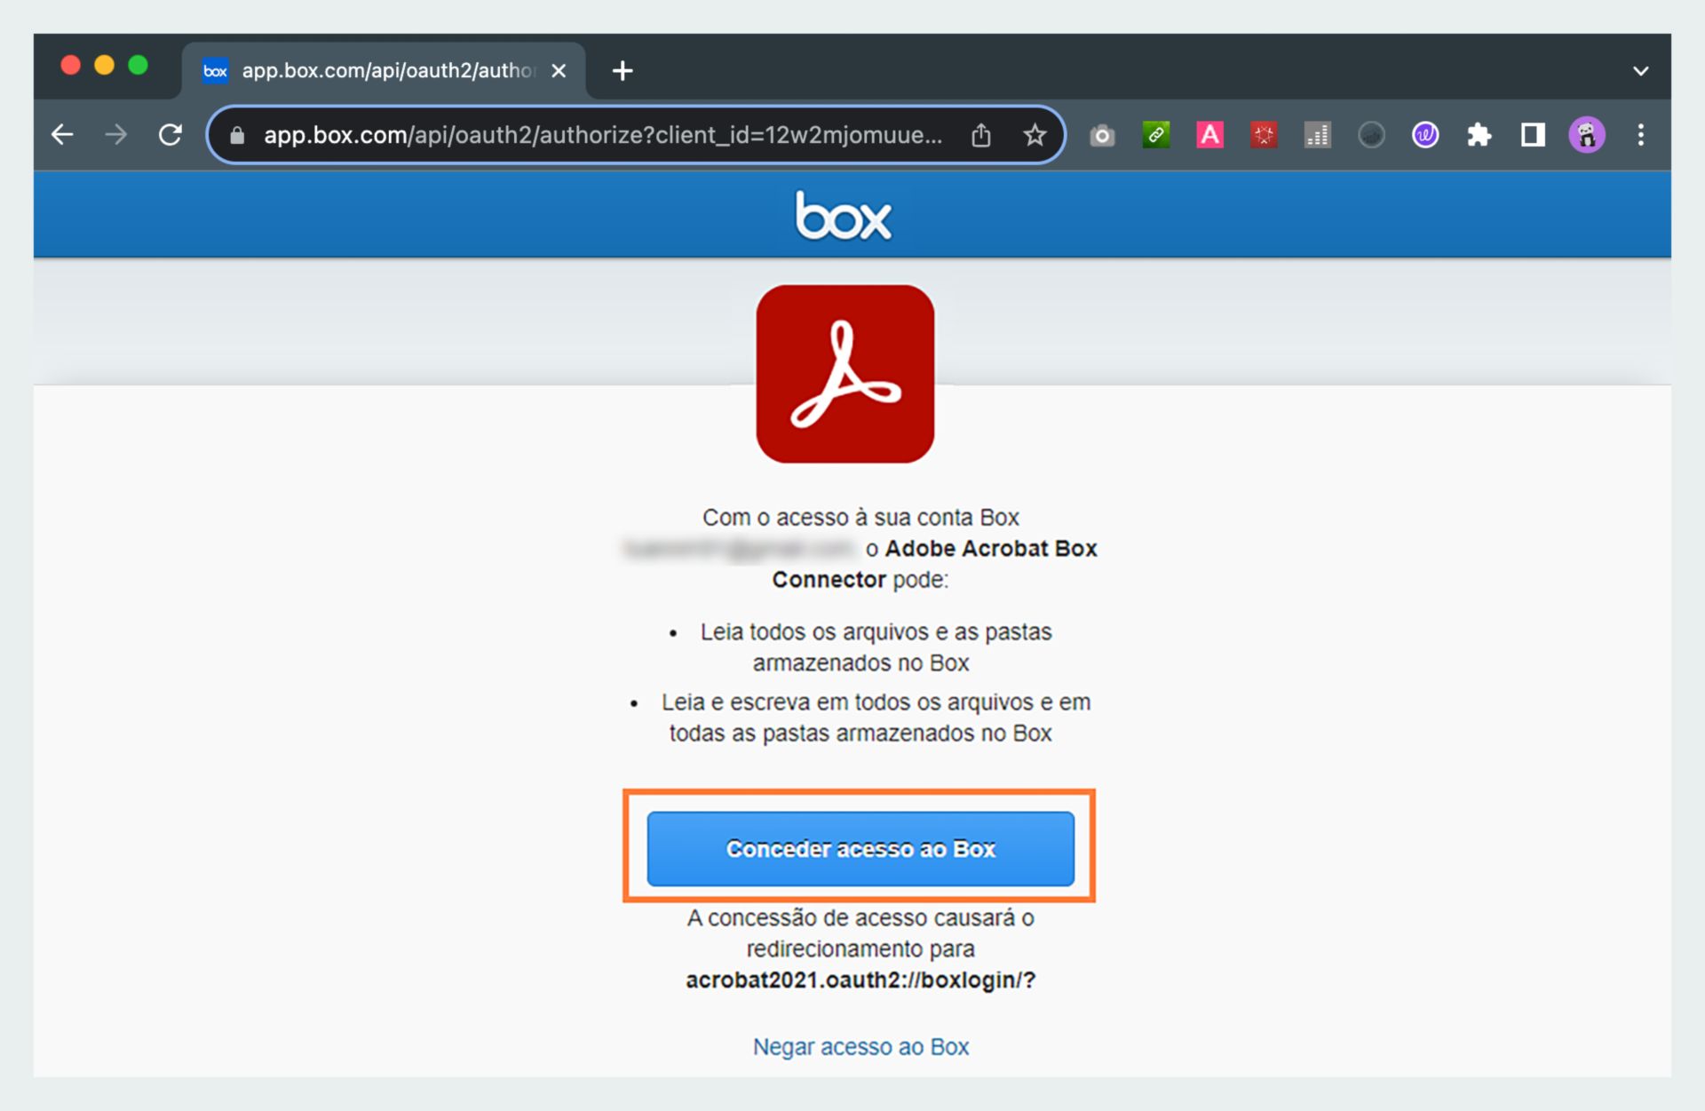1705x1111 pixels.
Task: Click Conceder acesso ao Box
Action: (860, 848)
